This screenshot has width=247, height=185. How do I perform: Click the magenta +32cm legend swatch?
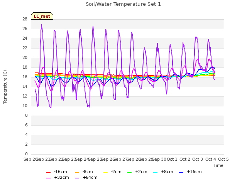point(48,178)
